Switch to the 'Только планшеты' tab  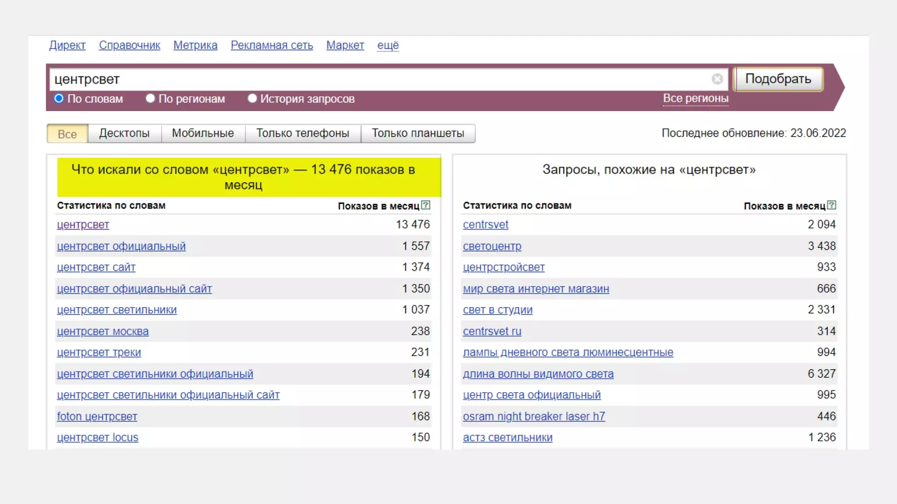pyautogui.click(x=418, y=133)
